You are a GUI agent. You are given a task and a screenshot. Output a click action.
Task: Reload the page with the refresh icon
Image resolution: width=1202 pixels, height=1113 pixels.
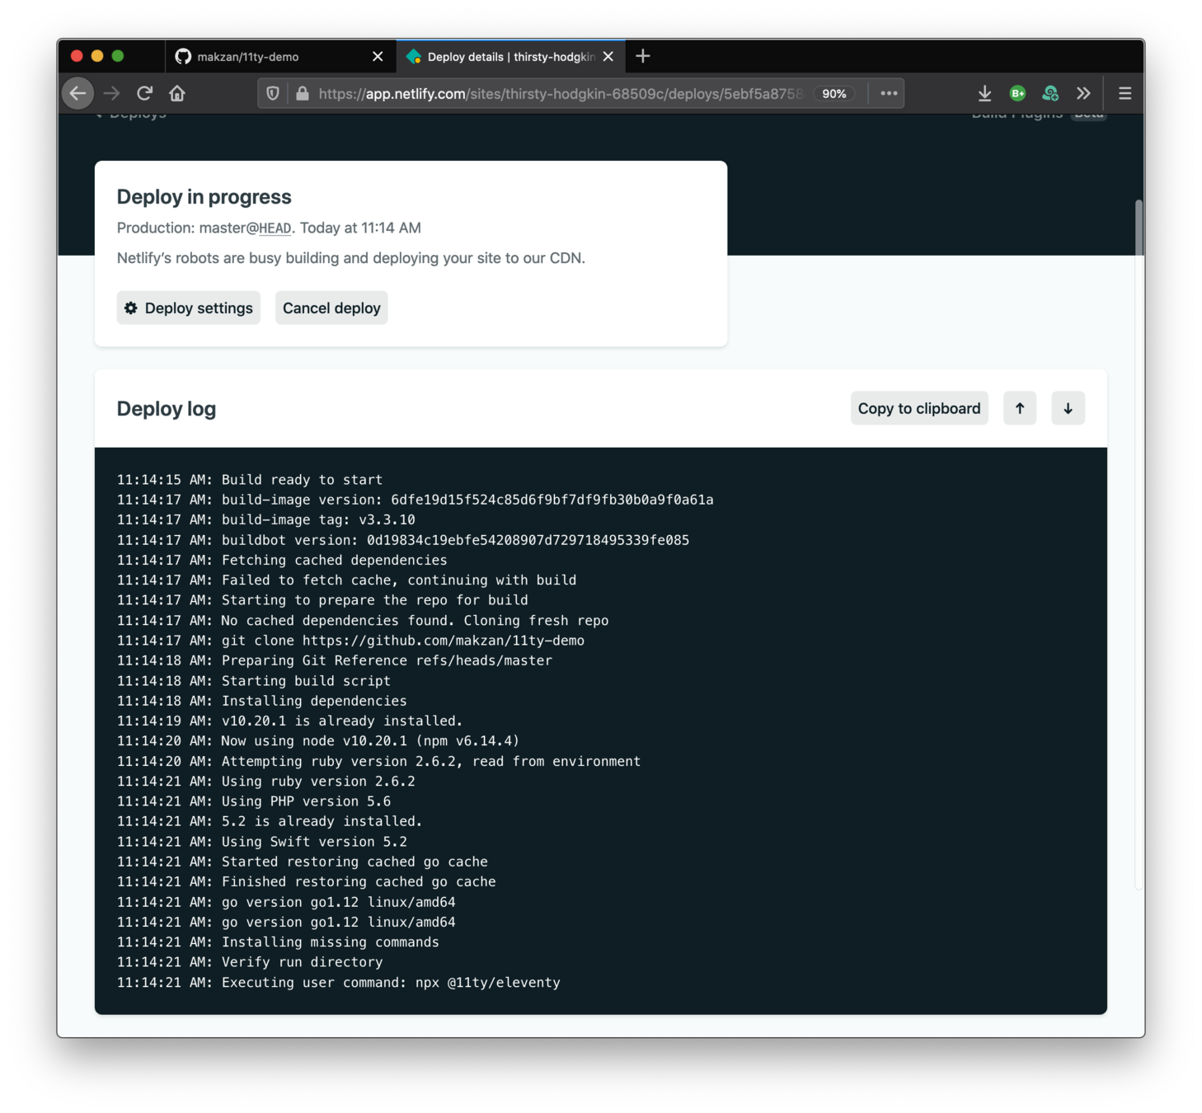[x=144, y=93]
